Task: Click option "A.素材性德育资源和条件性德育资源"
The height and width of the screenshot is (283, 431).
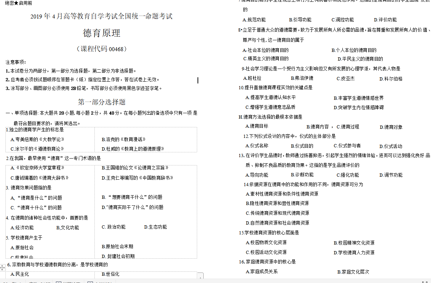Action: tap(282, 194)
